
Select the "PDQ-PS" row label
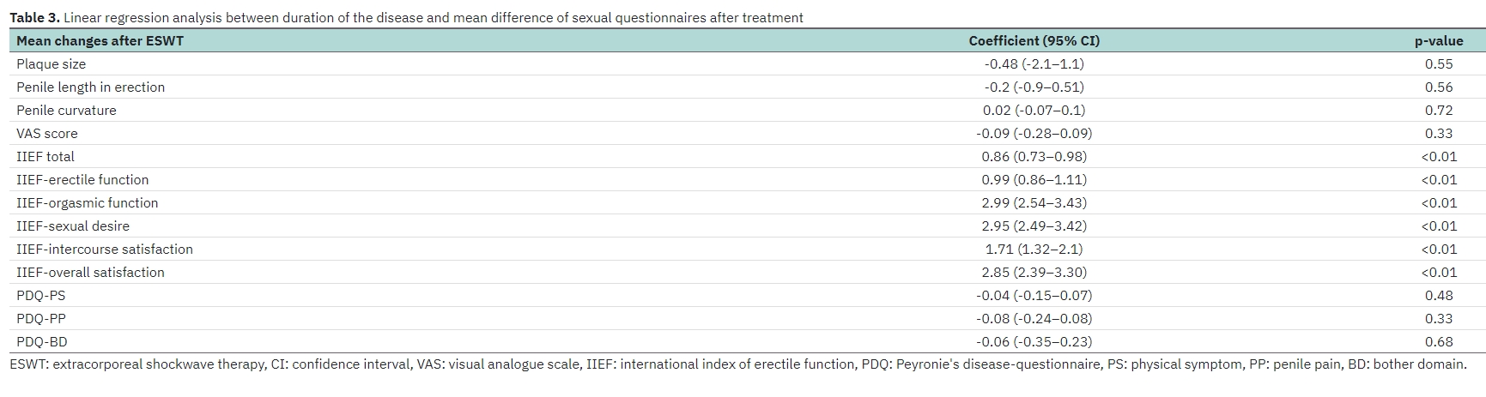tap(40, 296)
